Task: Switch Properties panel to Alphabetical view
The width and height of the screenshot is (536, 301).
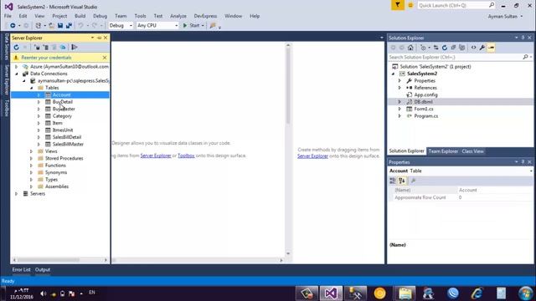Action: pyautogui.click(x=402, y=181)
